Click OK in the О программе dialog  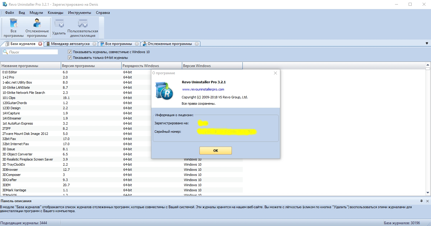[215, 151]
